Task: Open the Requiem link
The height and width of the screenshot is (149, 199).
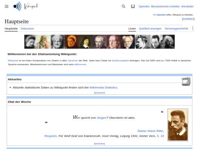Action: click(51, 136)
